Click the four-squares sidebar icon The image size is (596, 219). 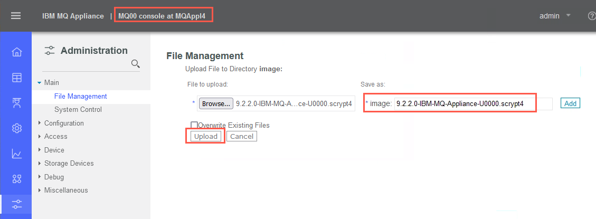17,179
